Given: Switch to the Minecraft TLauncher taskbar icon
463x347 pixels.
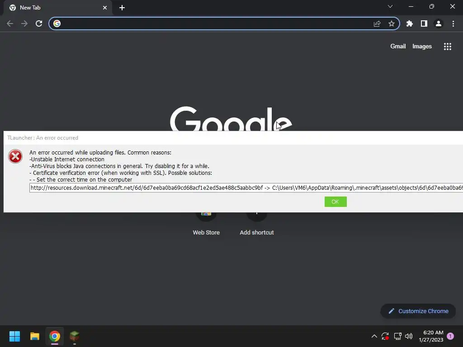Looking at the screenshot, I should click(75, 336).
